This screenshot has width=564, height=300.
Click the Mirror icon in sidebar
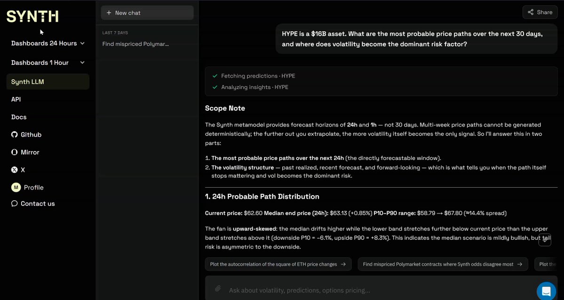pyautogui.click(x=15, y=152)
